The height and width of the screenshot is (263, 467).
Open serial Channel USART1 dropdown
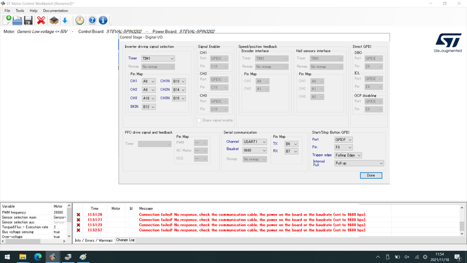coord(255,142)
